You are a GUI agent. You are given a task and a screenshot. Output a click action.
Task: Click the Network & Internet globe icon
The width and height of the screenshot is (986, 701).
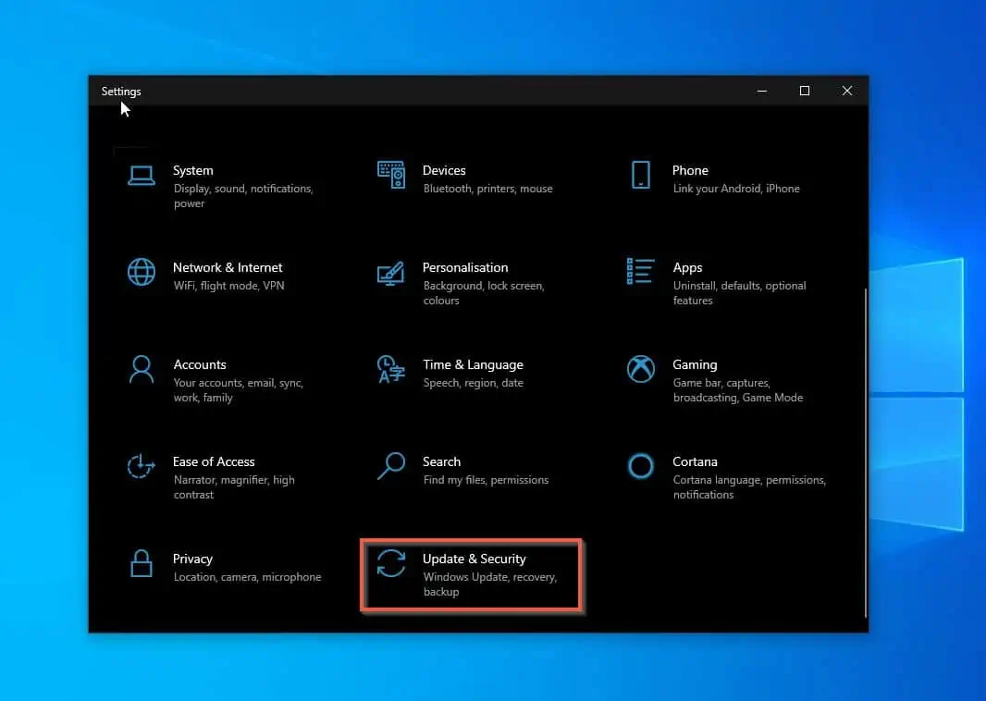141,272
